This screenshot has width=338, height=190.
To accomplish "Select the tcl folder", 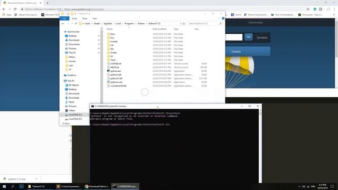I will pyautogui.click(x=111, y=56).
